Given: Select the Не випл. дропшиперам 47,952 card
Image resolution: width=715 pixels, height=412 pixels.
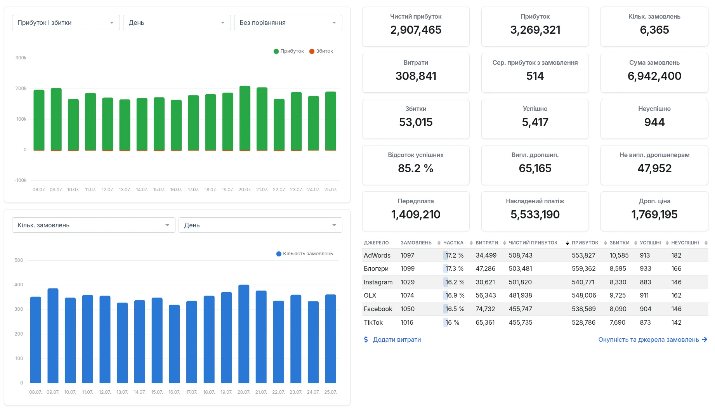Looking at the screenshot, I should coord(654,165).
